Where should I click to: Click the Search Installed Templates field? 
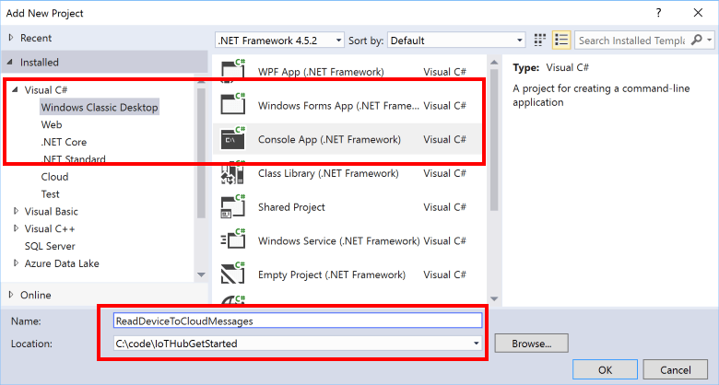pyautogui.click(x=631, y=41)
